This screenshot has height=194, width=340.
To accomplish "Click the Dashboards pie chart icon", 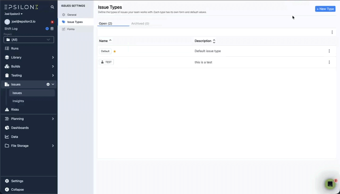I will point(7,128).
